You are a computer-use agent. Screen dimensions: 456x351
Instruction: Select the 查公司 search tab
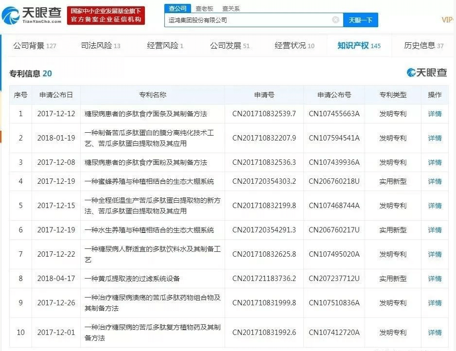pos(177,8)
